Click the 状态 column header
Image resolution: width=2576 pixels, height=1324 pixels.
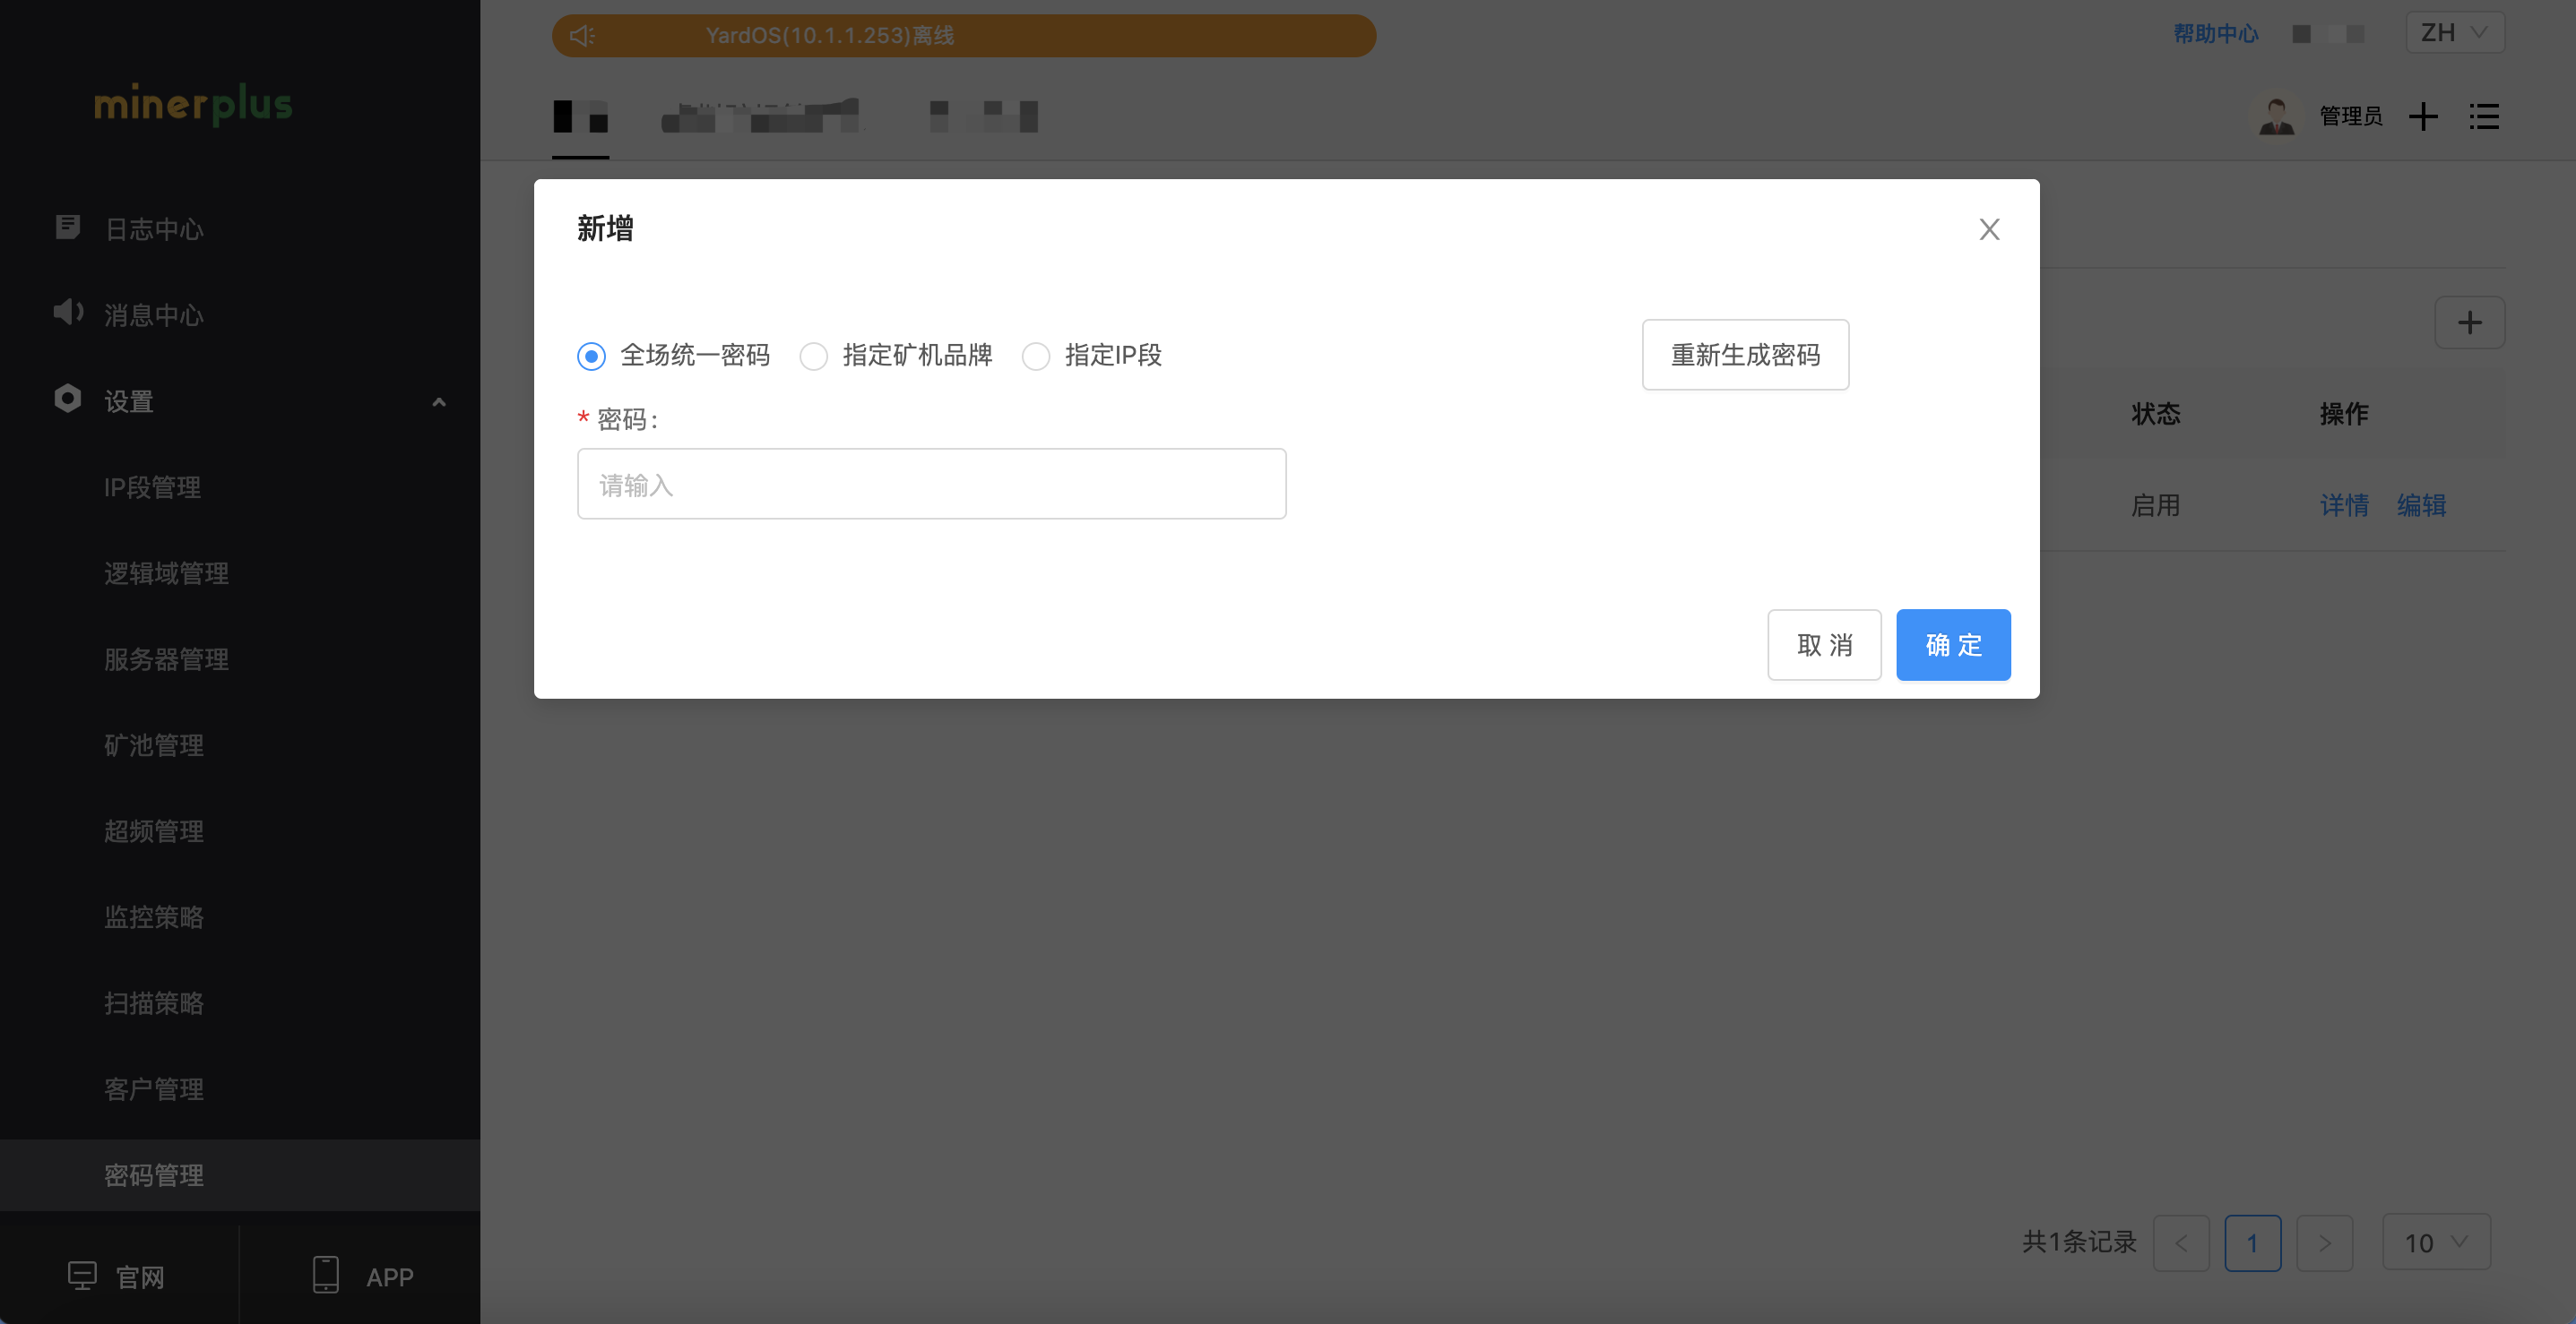pyautogui.click(x=2155, y=414)
